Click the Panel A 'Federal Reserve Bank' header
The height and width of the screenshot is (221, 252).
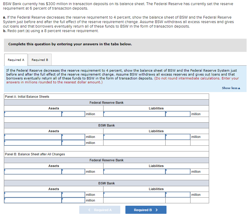106,103
